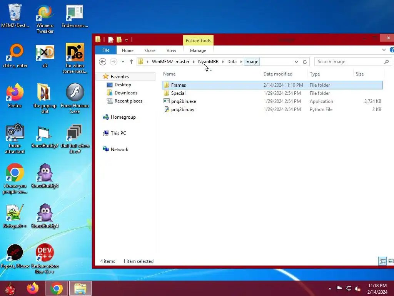Open the recent locations dropdown arrow

coord(123,62)
